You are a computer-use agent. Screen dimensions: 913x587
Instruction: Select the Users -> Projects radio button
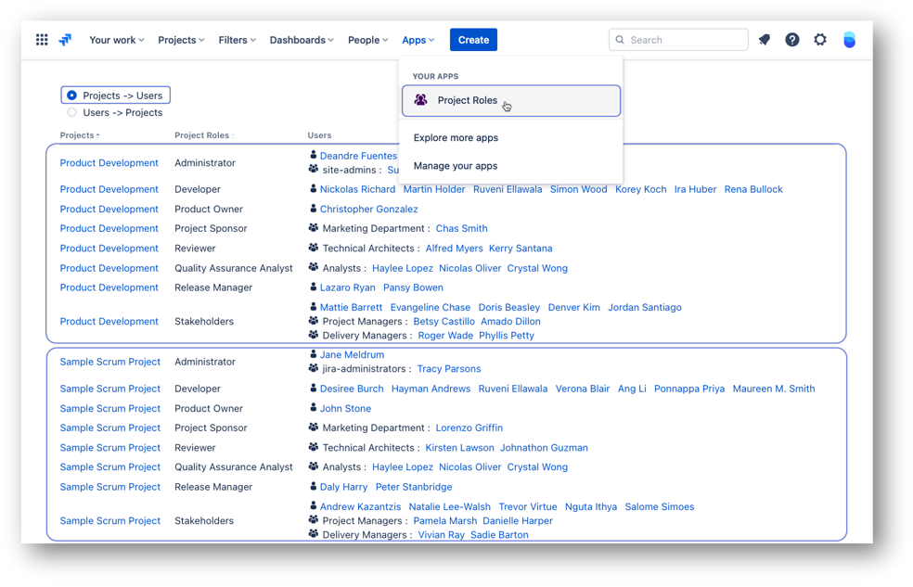point(71,112)
